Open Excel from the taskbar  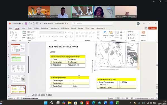(x=117, y=103)
